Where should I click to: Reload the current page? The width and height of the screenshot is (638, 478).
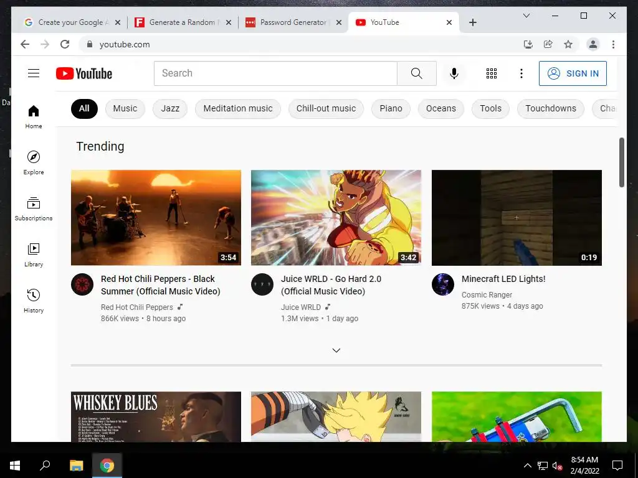coord(65,44)
